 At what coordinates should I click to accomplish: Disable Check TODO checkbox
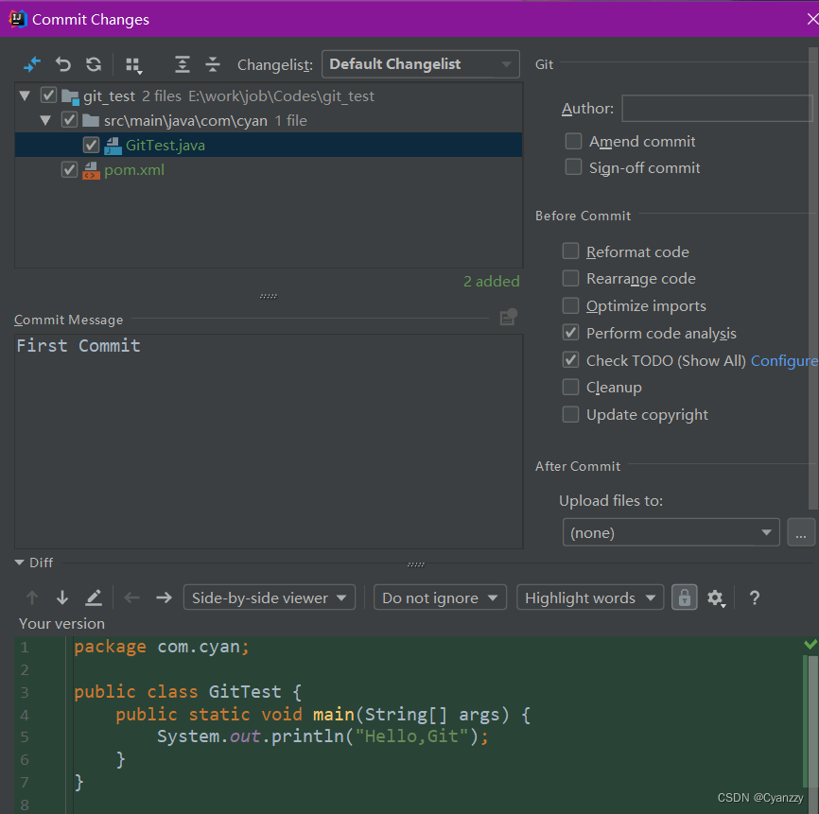point(570,360)
